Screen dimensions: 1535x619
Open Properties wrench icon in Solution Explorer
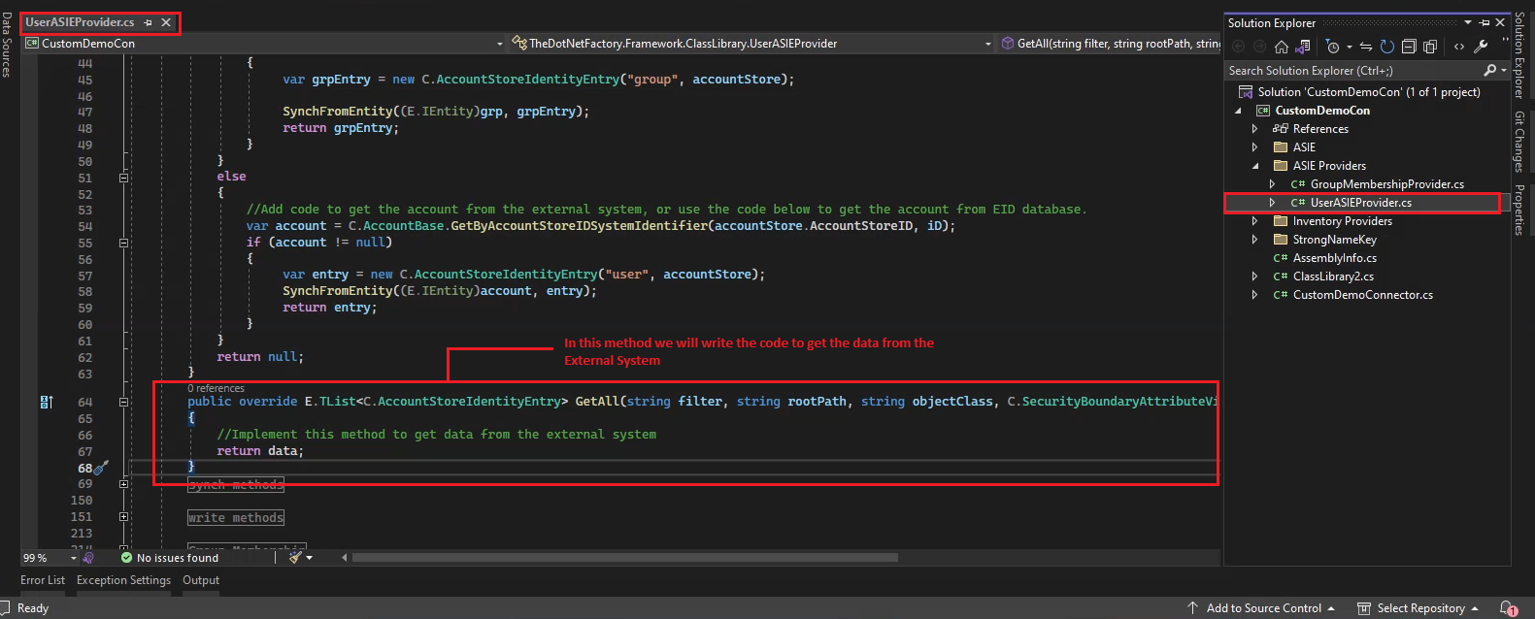point(1481,47)
